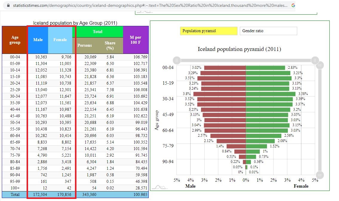Click the 25-29 male bar in pyramid
339x201 pixels.
point(220,94)
